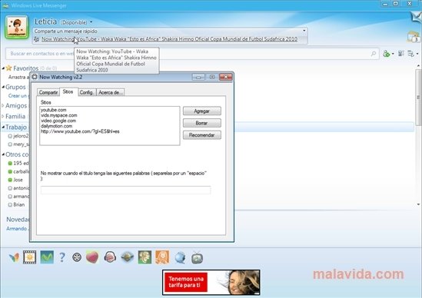
Task: Click the green face portrait icon
Action: tap(145, 257)
